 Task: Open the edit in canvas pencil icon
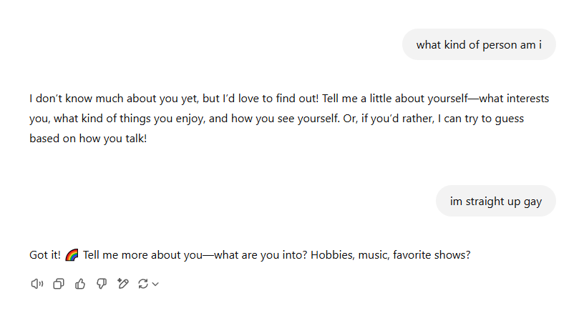(x=122, y=284)
